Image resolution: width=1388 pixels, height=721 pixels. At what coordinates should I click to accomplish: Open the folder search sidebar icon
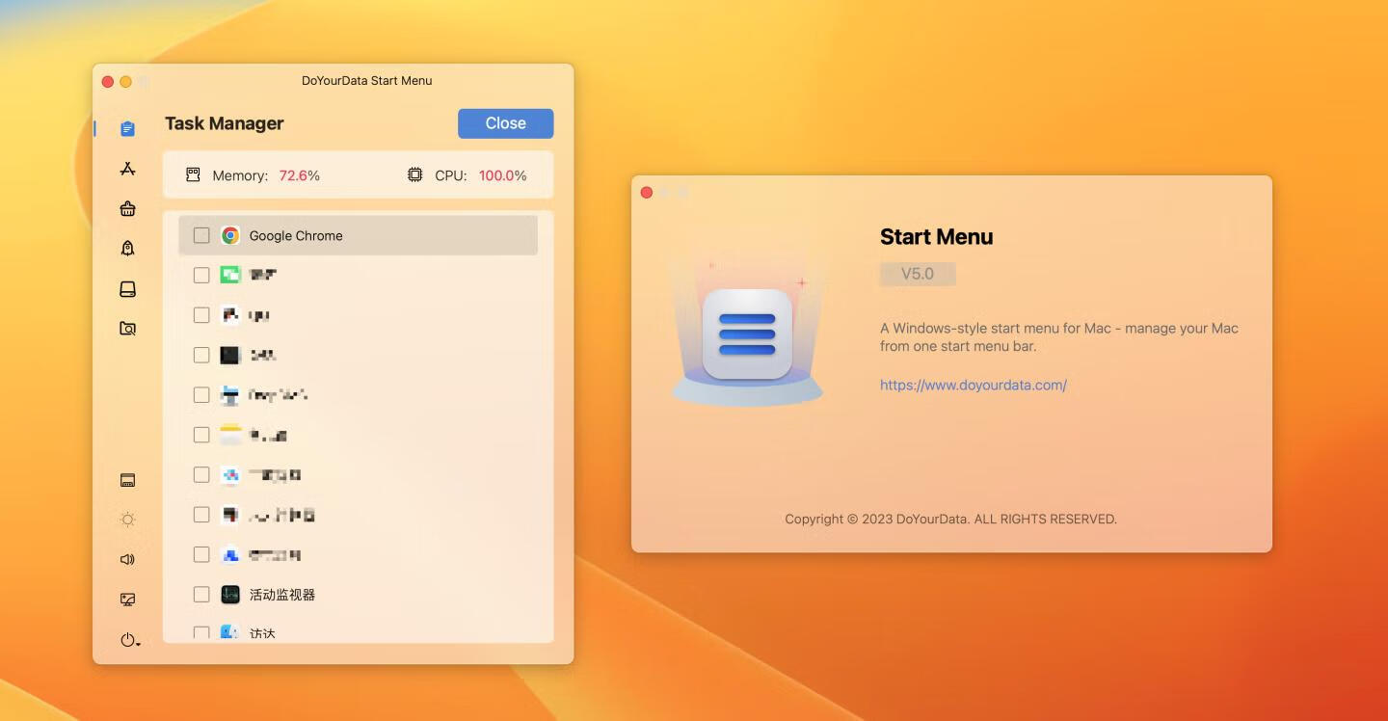coord(127,329)
